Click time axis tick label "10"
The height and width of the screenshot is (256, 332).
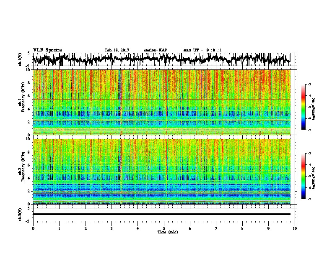295,228
